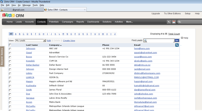Check the Happin row checkbox
Screen dimensions: 202x111
[10, 82]
